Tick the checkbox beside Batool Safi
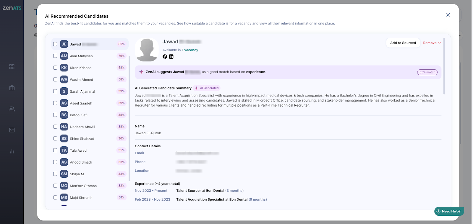This screenshot has height=224, width=473. 55,115
